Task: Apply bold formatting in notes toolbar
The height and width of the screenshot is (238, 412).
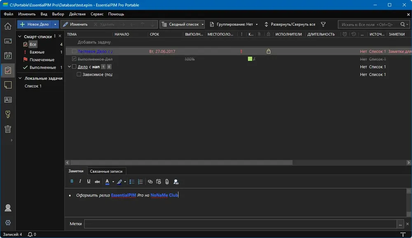Action: tap(72, 182)
